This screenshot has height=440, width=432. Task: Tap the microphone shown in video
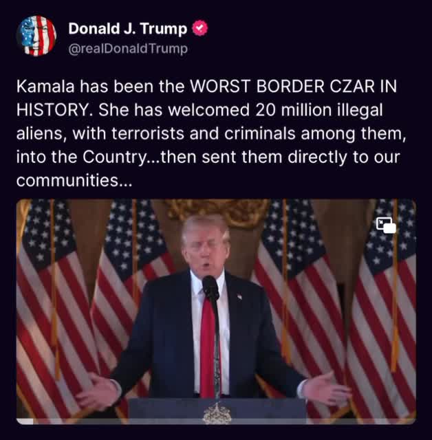click(x=210, y=287)
